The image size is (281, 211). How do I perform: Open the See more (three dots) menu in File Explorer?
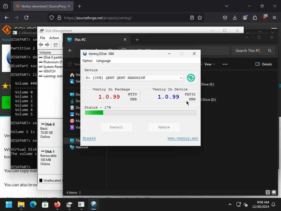pyautogui.click(x=225, y=64)
